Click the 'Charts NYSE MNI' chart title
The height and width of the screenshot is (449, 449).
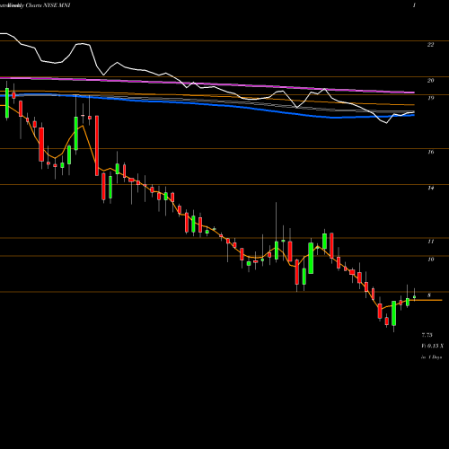(48, 5)
